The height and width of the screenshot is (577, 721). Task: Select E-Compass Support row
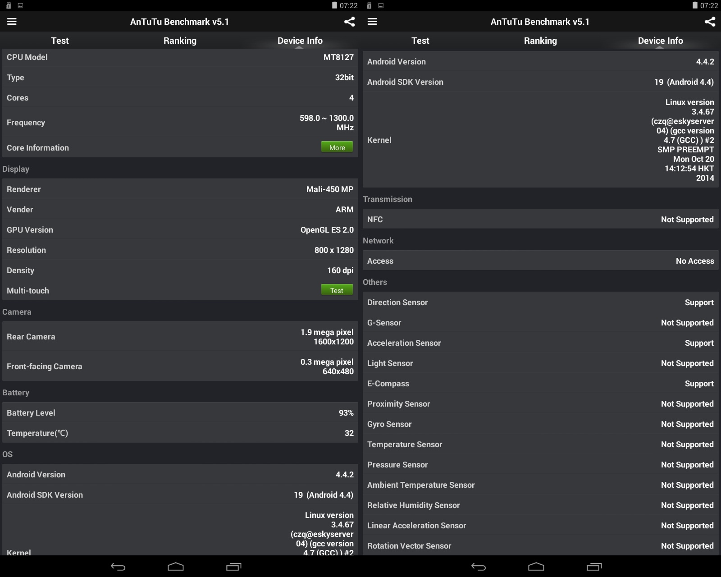point(541,384)
